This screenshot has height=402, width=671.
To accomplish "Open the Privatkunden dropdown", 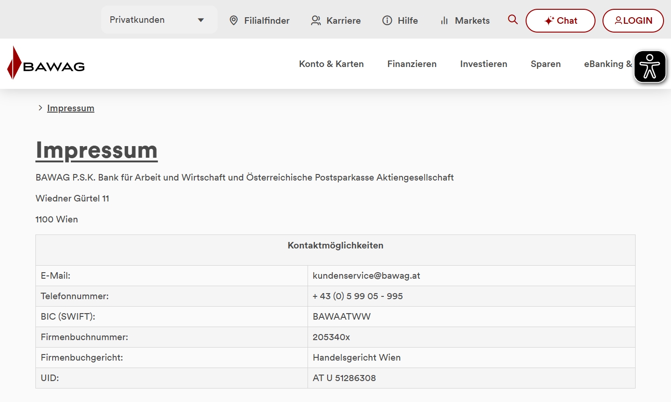I will click(x=159, y=20).
